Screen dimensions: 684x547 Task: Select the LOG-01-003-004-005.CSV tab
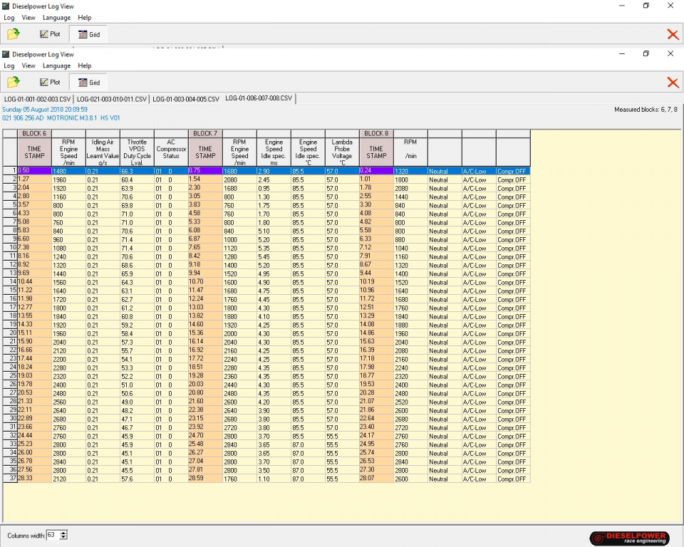coord(186,99)
